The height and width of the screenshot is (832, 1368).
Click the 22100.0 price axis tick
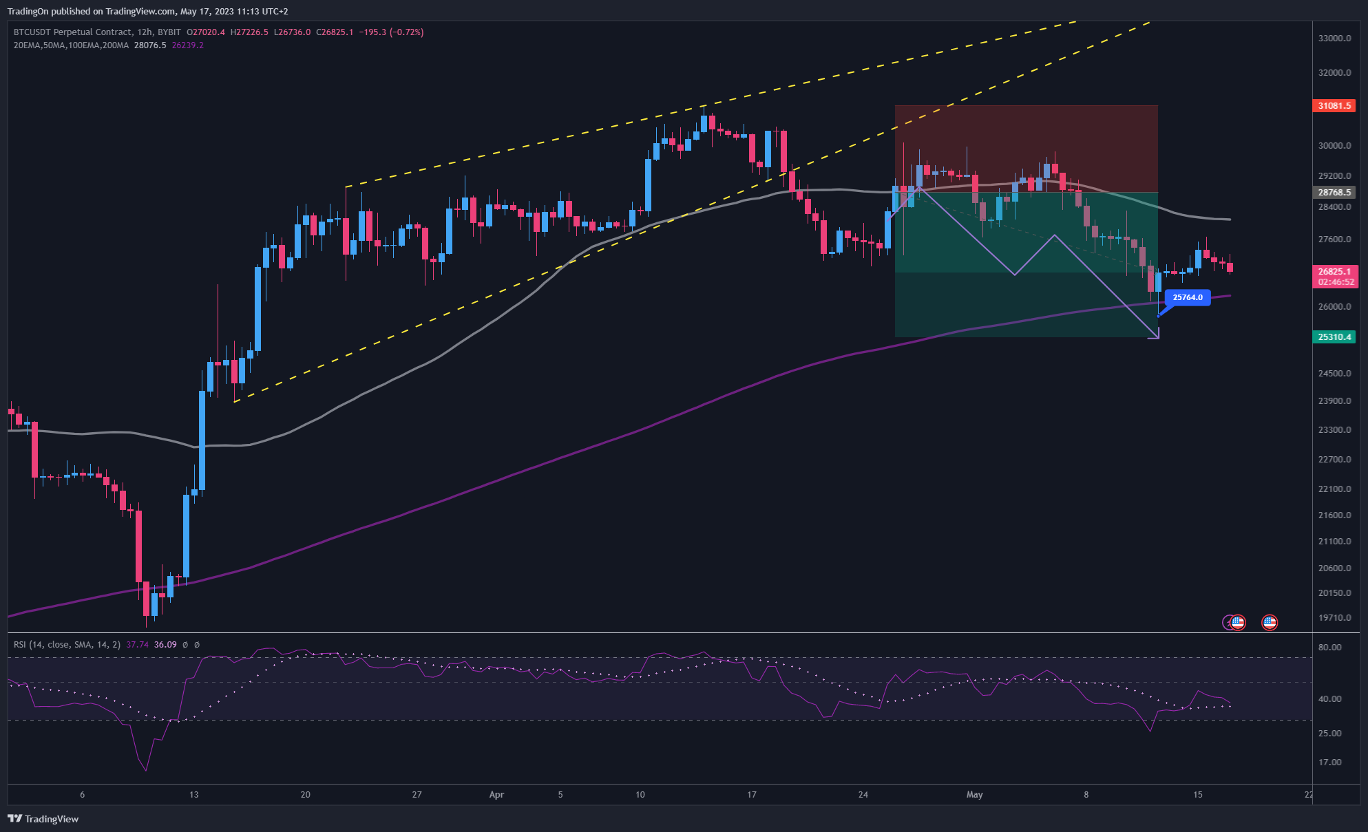1334,489
